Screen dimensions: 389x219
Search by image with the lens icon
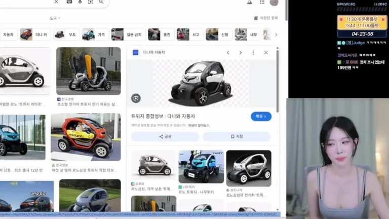pos(91,2)
